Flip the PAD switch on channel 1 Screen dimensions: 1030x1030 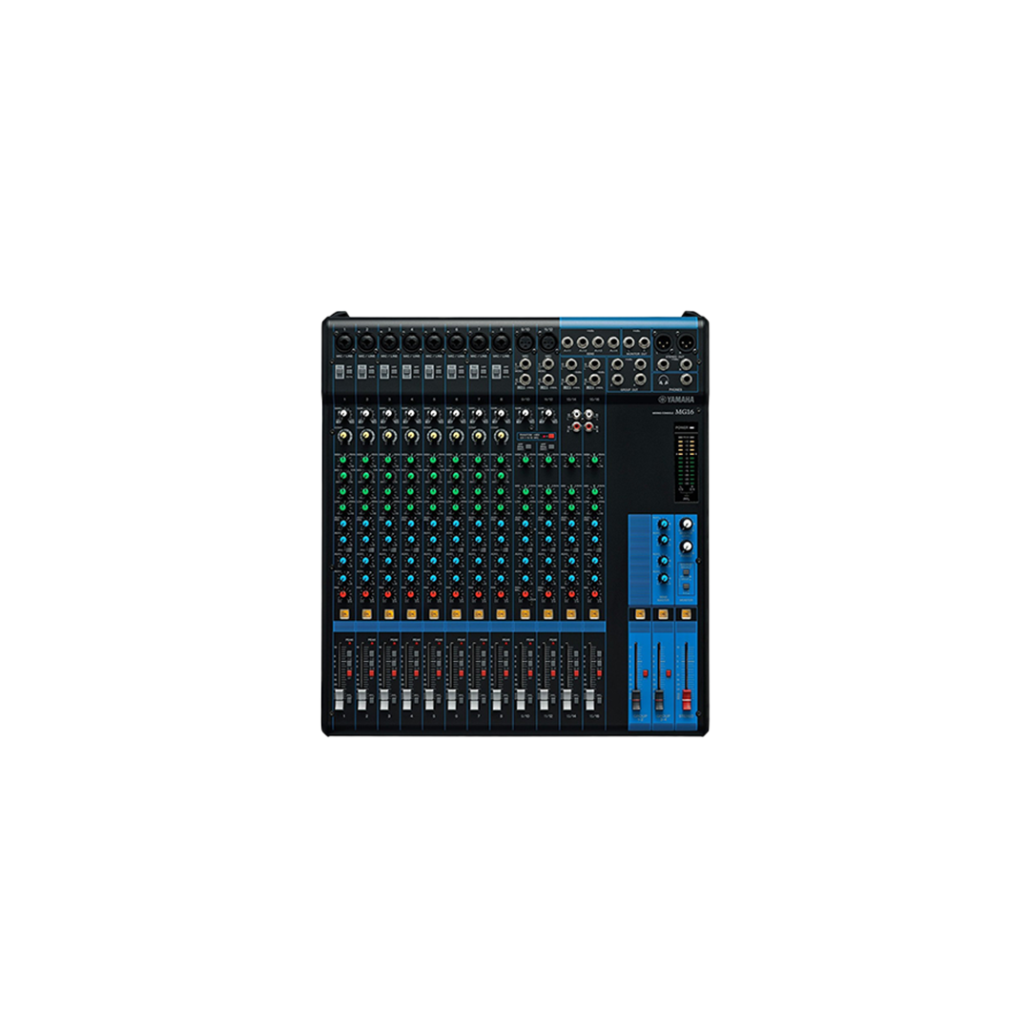click(x=340, y=373)
